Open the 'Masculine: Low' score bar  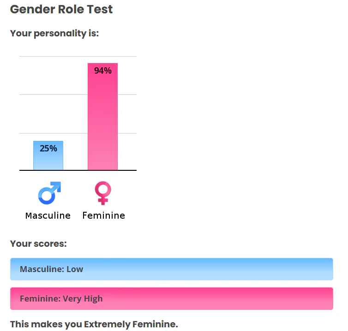171,269
